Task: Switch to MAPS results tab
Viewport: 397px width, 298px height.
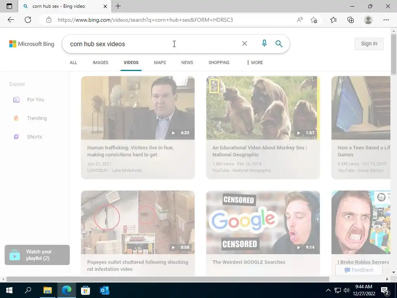Action: [x=160, y=62]
